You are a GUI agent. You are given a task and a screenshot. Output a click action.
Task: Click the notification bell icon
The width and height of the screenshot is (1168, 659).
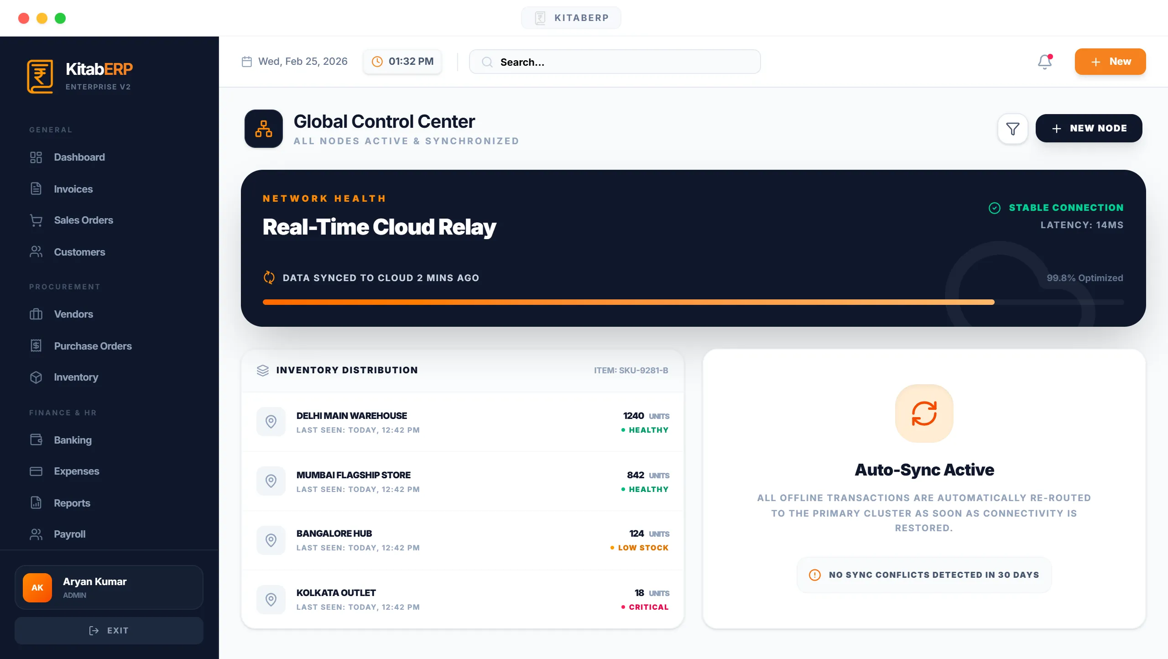1044,62
